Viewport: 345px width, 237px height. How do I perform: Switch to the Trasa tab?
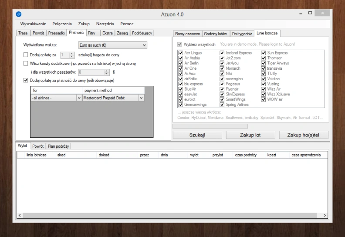[23, 33]
